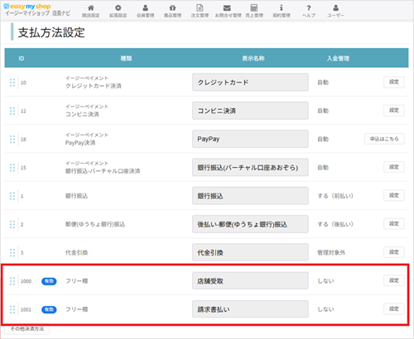This screenshot has height=339, width=414.
Task: Grab the drag handle of the 代金引換 row
Action: [12, 253]
